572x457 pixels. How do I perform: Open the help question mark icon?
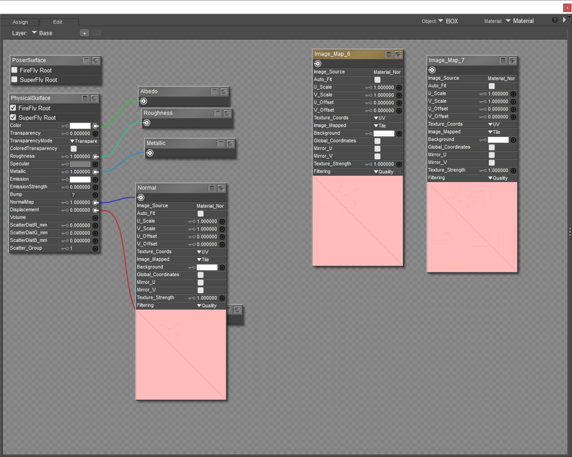coord(555,21)
